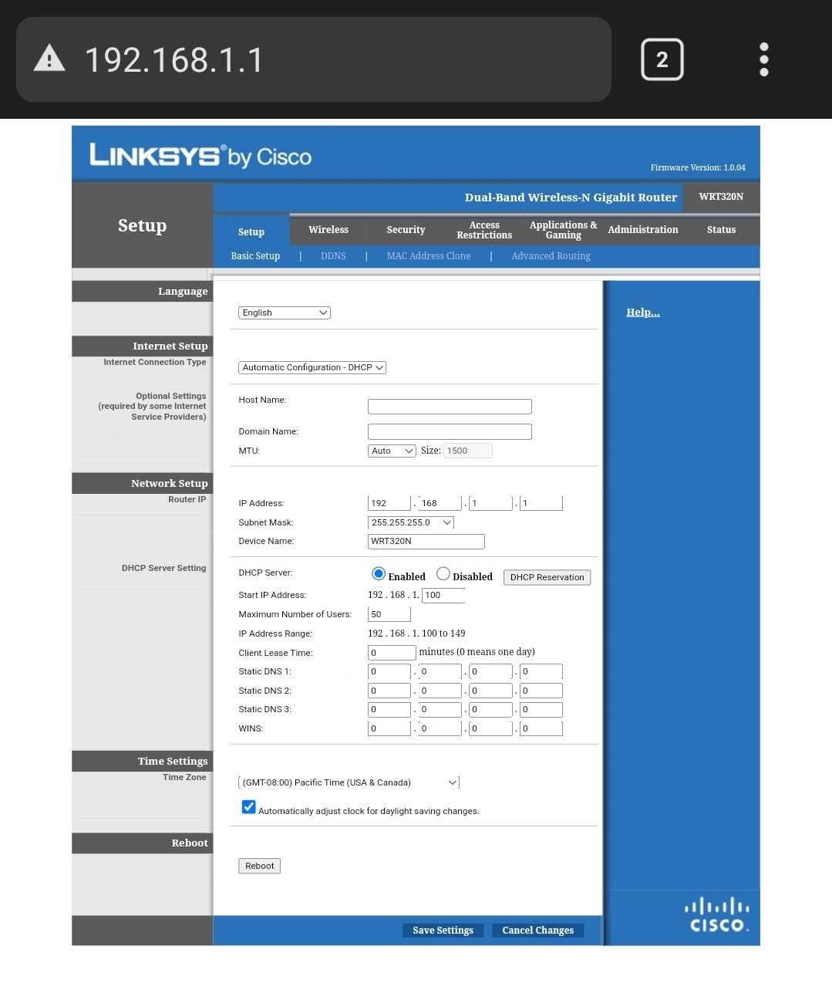The height and width of the screenshot is (990, 832).
Task: Click the Device Name field WRT320N
Action: tap(426, 541)
